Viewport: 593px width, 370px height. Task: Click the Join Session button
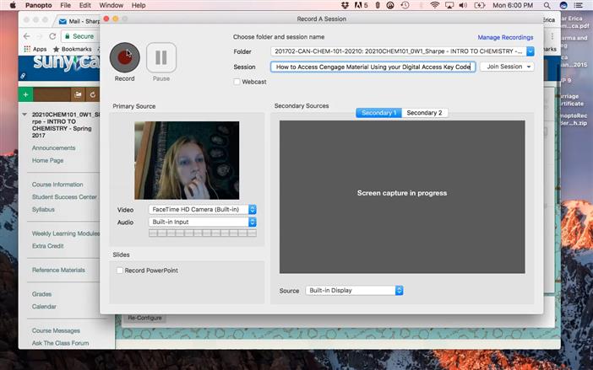coord(507,67)
